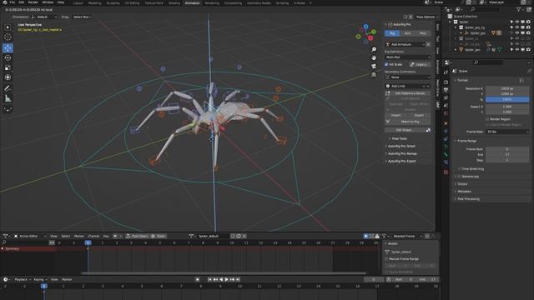Expand the Output section in properties
Image resolution: width=534 pixels, height=300 pixels.
pos(461,184)
